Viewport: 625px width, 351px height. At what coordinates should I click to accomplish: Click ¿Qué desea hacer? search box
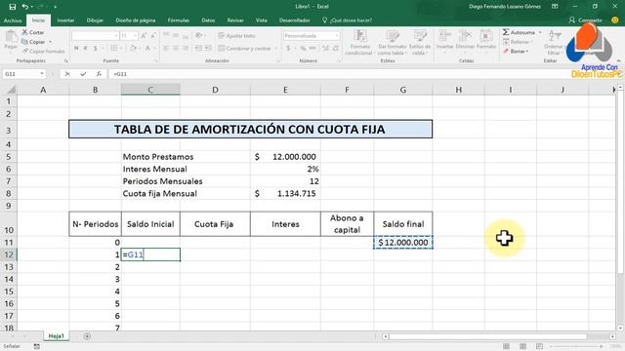[x=348, y=20]
